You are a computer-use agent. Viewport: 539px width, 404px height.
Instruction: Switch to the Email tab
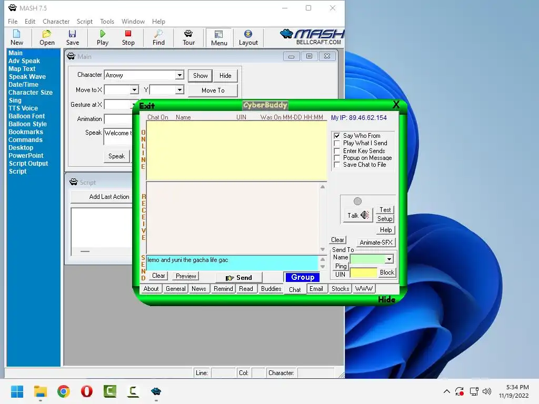tap(316, 289)
